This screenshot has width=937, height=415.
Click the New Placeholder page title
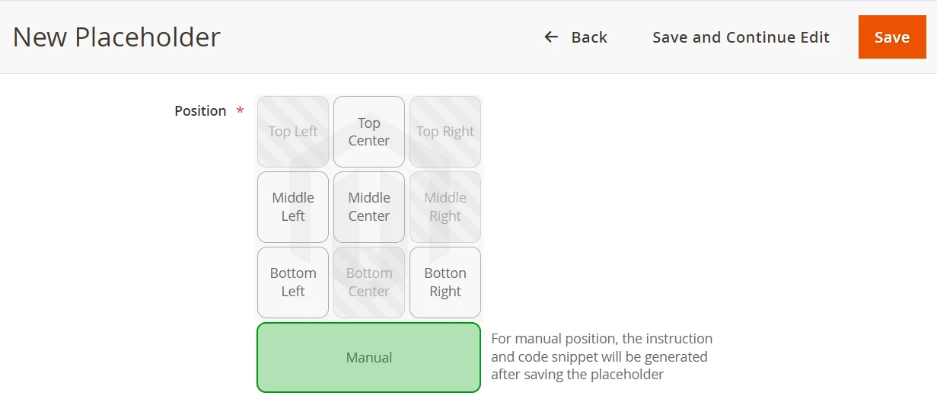pos(116,37)
